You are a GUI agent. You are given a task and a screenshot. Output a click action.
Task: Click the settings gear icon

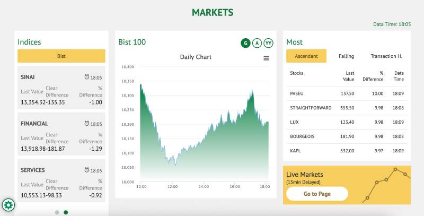[x=8, y=204]
